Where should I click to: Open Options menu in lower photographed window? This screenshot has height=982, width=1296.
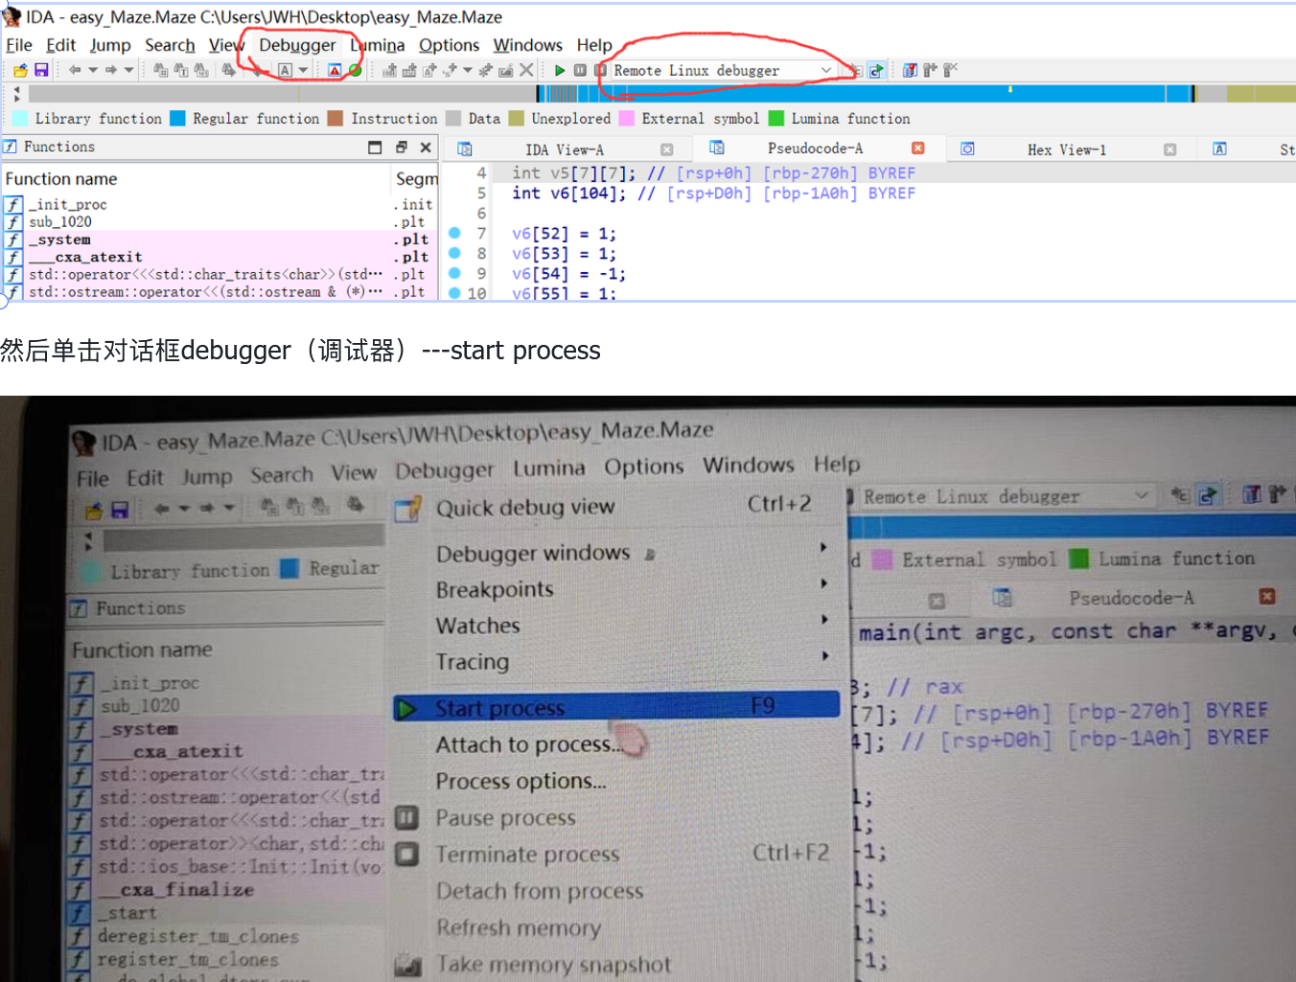click(x=643, y=467)
